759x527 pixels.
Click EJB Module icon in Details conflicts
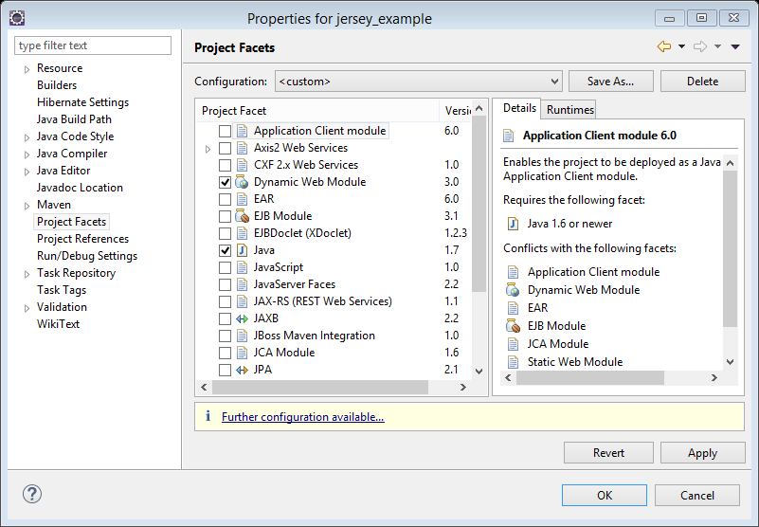[x=513, y=326]
